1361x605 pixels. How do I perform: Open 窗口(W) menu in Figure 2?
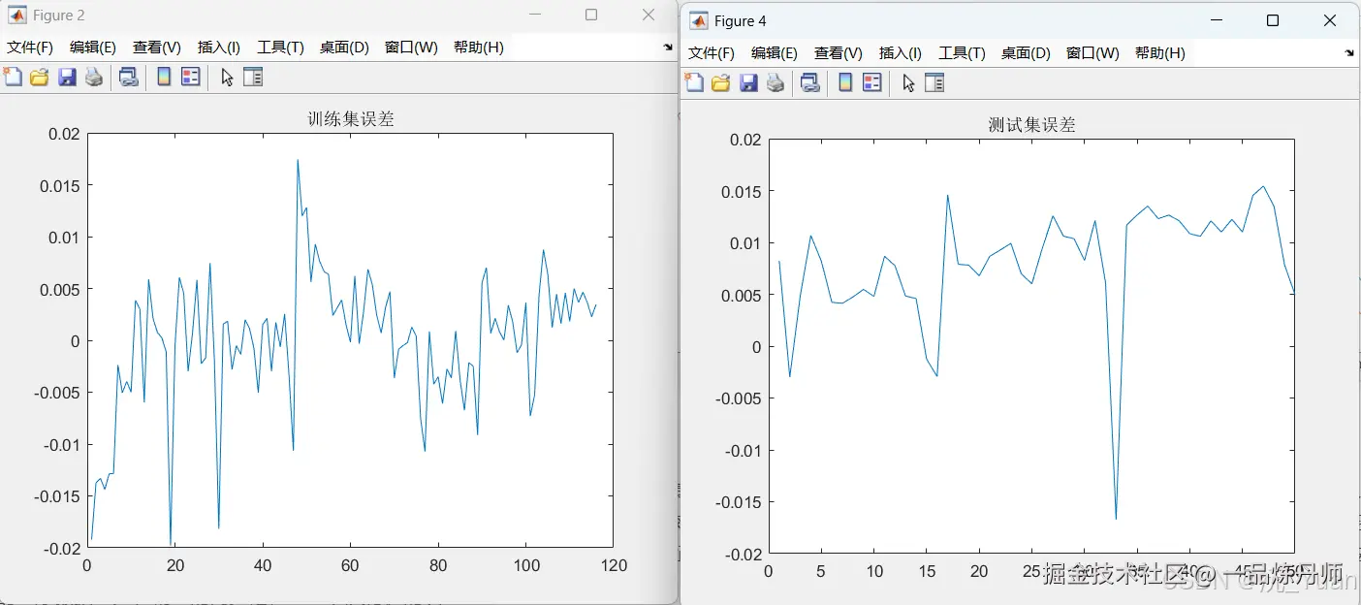coord(411,48)
